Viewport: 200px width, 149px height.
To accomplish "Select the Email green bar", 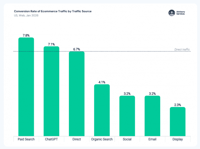I will pyautogui.click(x=152, y=115).
